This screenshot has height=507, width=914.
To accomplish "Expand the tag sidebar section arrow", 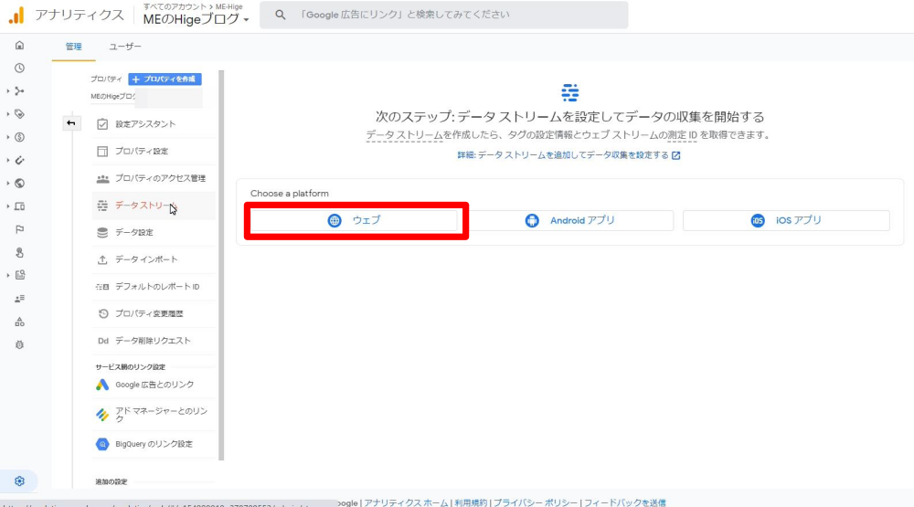I will pyautogui.click(x=7, y=114).
